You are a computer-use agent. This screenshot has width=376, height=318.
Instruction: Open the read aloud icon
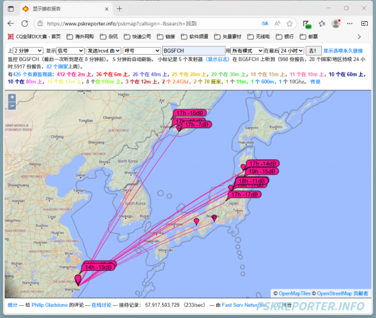(x=277, y=24)
